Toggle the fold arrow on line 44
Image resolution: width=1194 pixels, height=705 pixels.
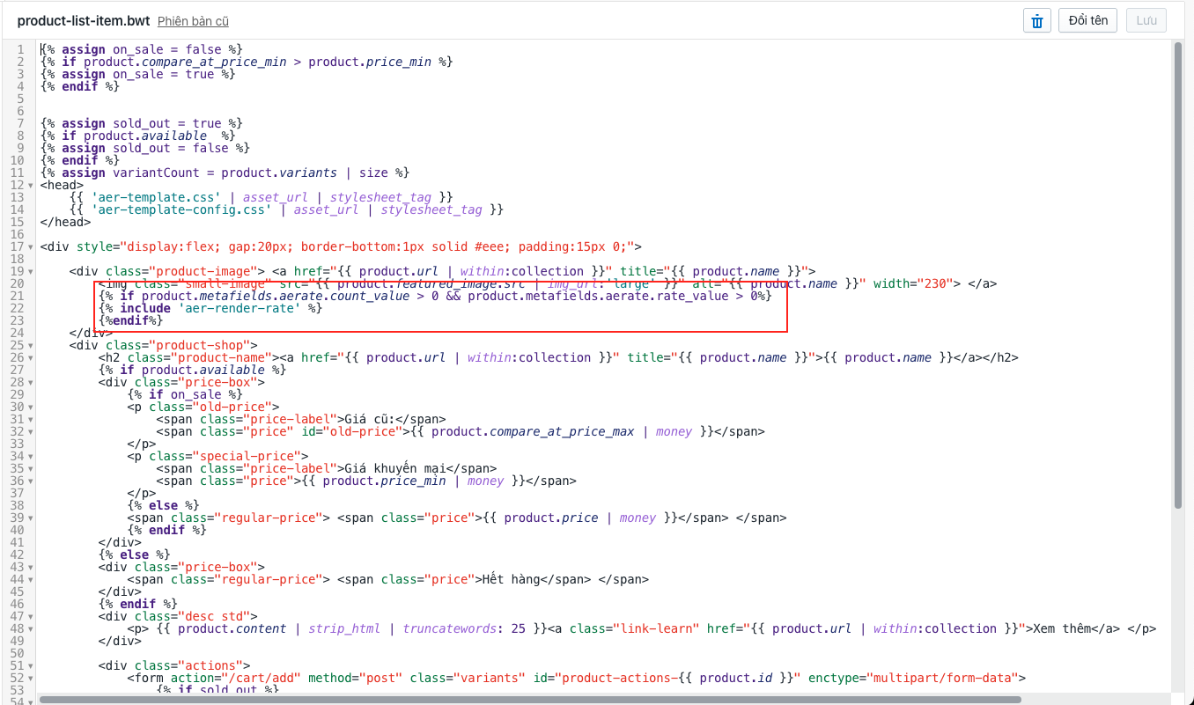tap(33, 580)
